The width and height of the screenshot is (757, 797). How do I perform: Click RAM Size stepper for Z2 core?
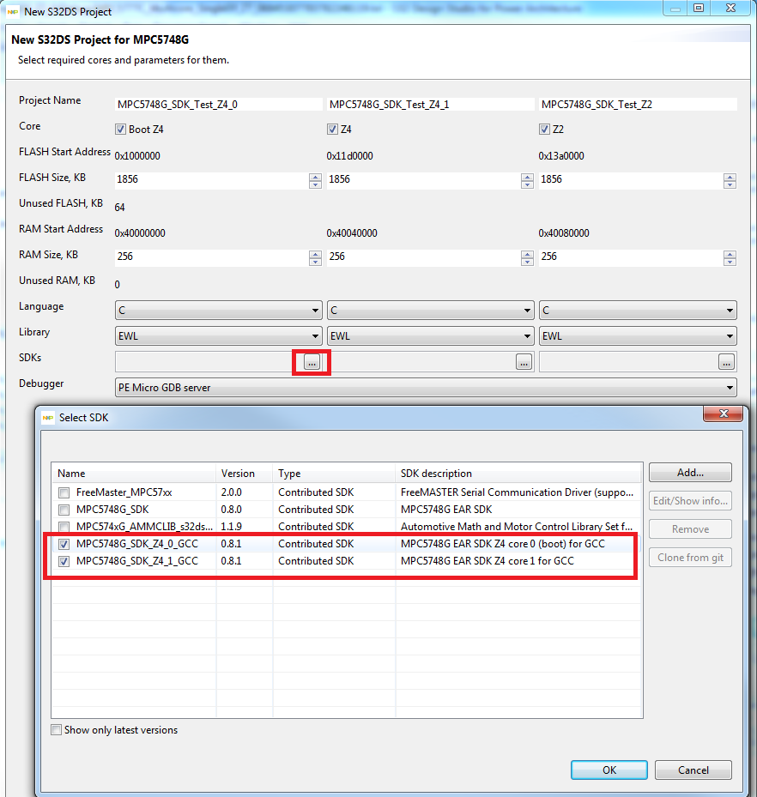click(730, 257)
